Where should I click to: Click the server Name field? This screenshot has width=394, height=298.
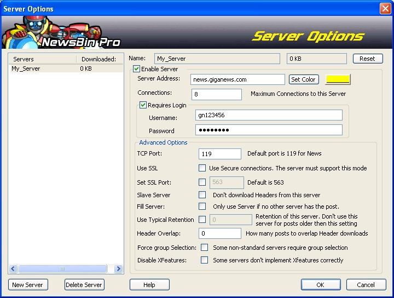(x=217, y=59)
